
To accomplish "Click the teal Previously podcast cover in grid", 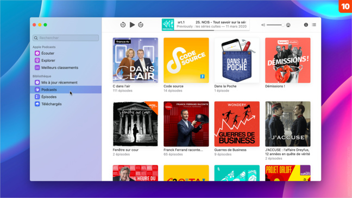I will (x=237, y=173).
